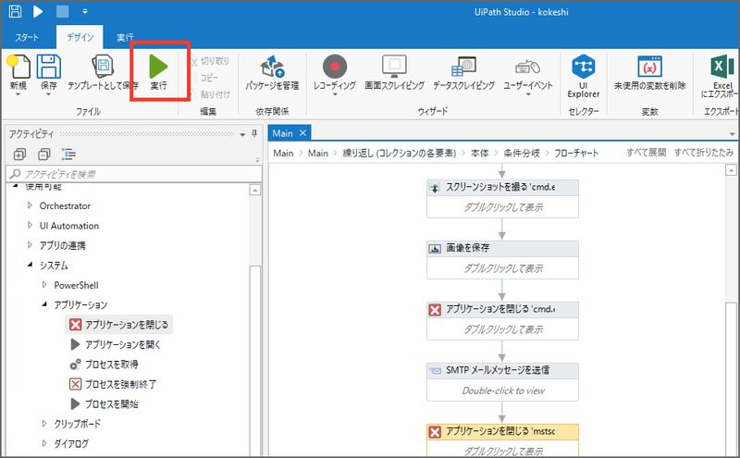The width and height of the screenshot is (740, 458).
Task: Click collapse all icon in activities panel
Action: click(x=44, y=155)
